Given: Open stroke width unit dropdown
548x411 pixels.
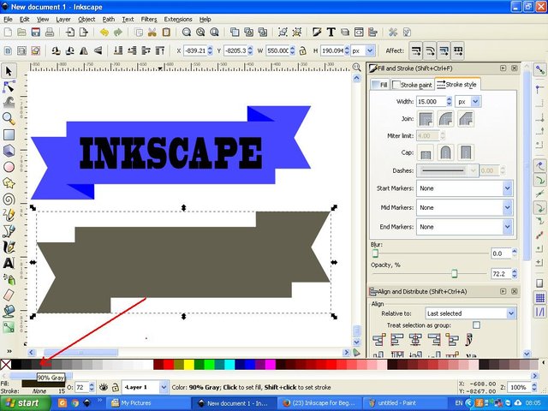Looking at the screenshot, I should [x=468, y=102].
